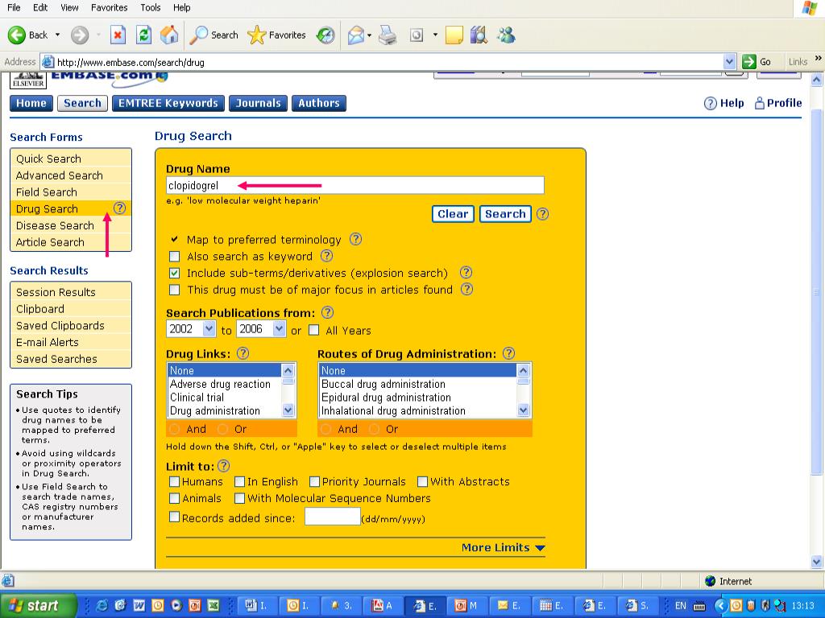The width and height of the screenshot is (825, 618).
Task: Open the Favorites menu
Action: 110,7
